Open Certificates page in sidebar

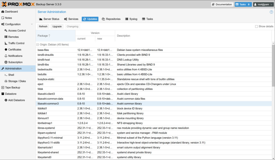tap(15, 49)
